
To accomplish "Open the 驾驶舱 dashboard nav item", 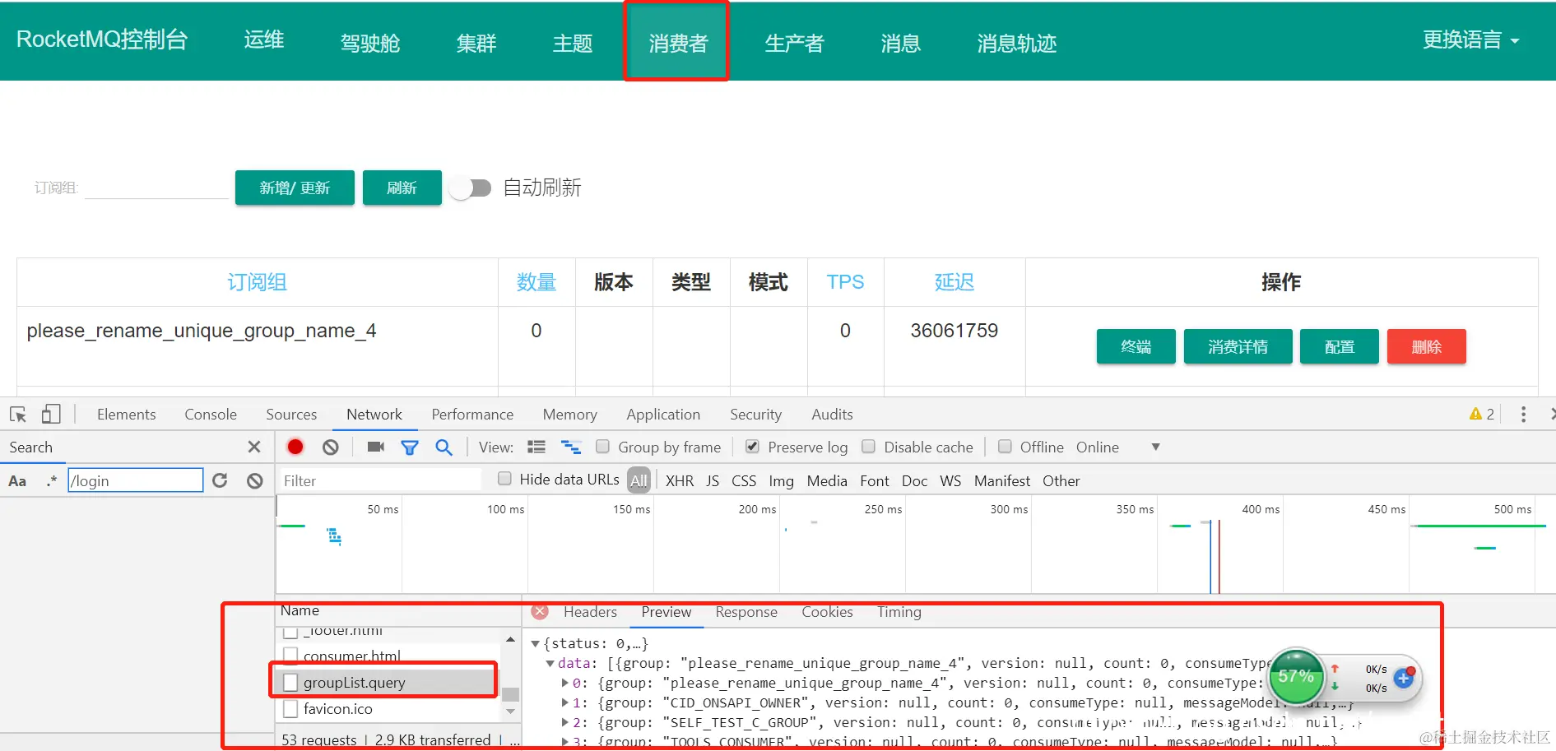I will pos(370,43).
